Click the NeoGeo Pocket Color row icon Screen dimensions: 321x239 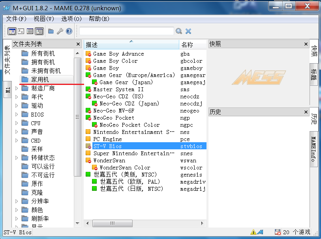pos(95,125)
